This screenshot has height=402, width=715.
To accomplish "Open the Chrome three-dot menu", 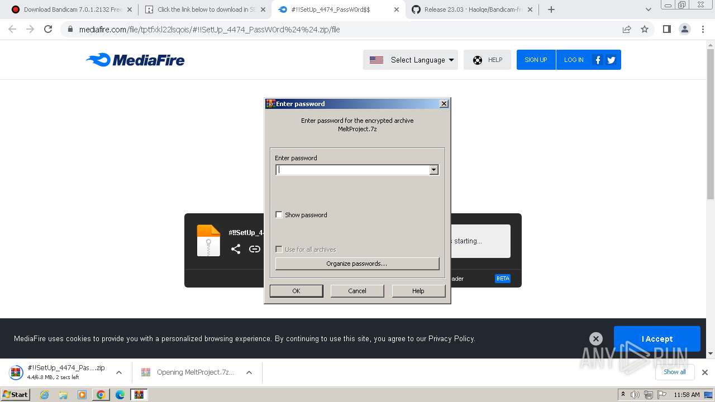I will click(x=703, y=30).
